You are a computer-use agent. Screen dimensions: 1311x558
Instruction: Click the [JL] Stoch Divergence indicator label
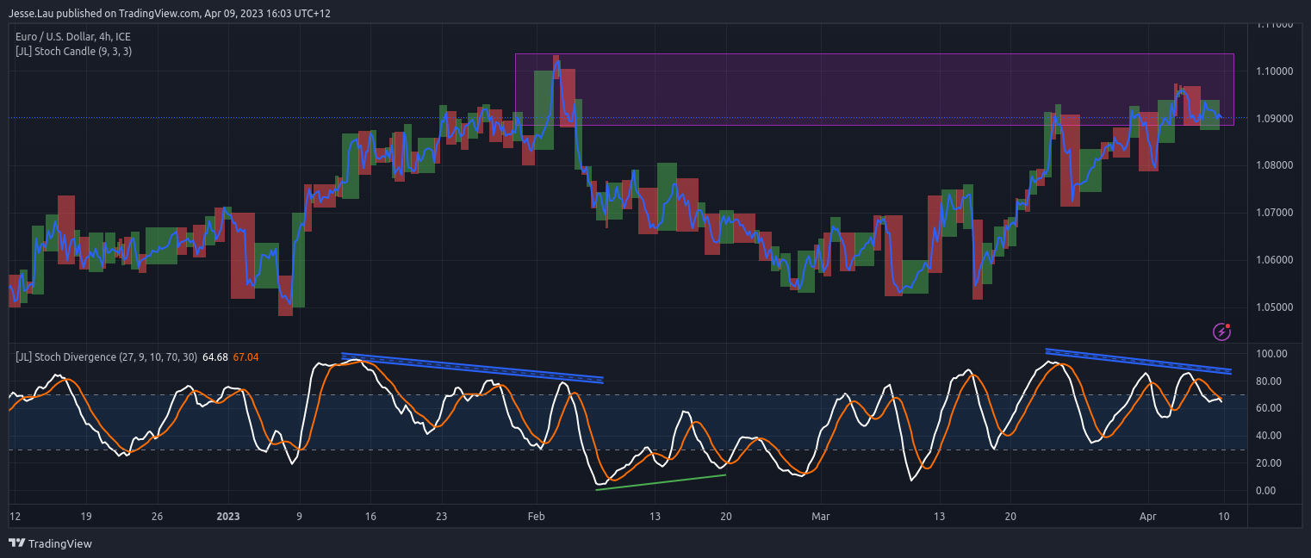pos(107,356)
